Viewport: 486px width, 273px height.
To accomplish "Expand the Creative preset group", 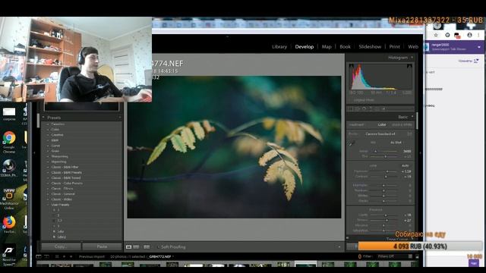I will tap(48, 135).
